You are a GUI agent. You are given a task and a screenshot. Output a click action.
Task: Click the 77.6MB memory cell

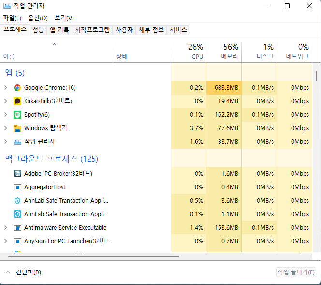pos(224,128)
